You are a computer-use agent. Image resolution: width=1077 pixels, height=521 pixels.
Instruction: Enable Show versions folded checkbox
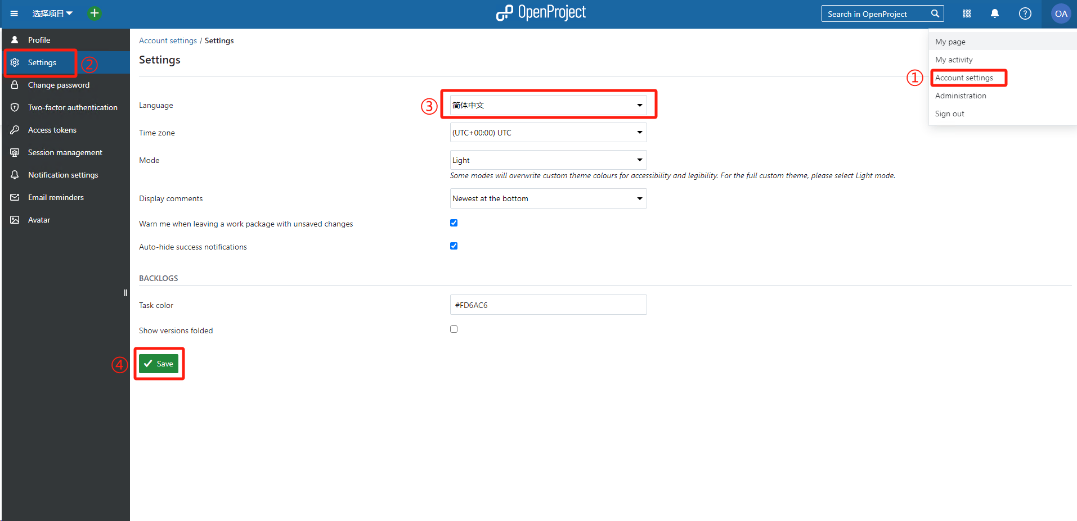(x=454, y=329)
